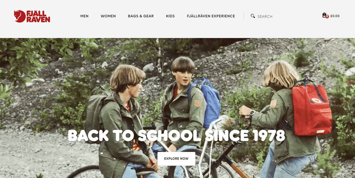Click the BACK TO SCHOOL SINCE 1978 headline

tap(177, 135)
